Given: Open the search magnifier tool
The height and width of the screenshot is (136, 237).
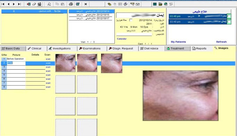Looking at the screenshot, I should tap(49, 4).
